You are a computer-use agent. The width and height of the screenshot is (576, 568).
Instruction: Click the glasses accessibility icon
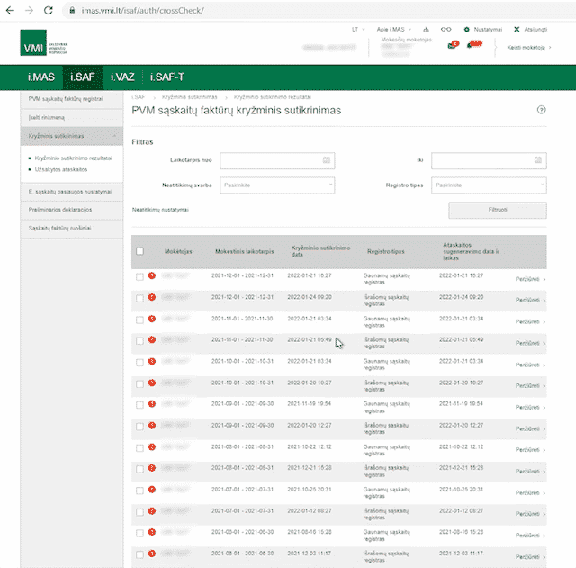point(445,30)
